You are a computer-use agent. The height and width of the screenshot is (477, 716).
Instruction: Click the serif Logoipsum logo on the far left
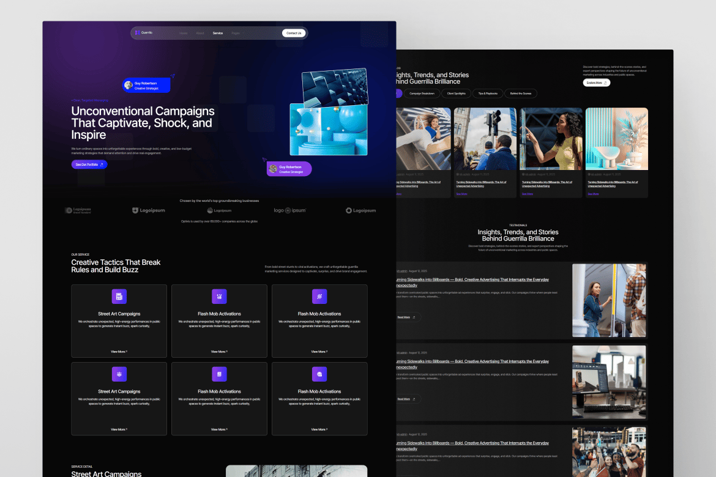click(78, 210)
